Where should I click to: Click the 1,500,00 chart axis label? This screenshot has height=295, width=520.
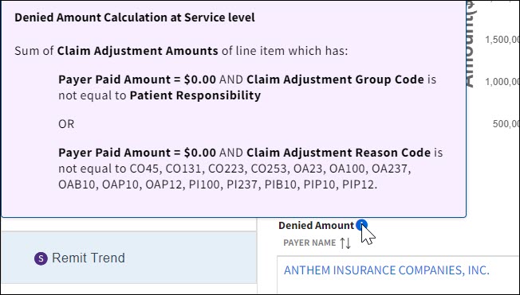502,40
